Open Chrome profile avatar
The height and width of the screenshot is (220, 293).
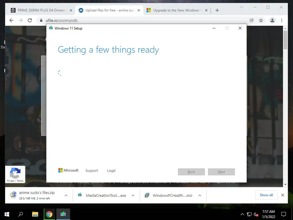(x=272, y=20)
